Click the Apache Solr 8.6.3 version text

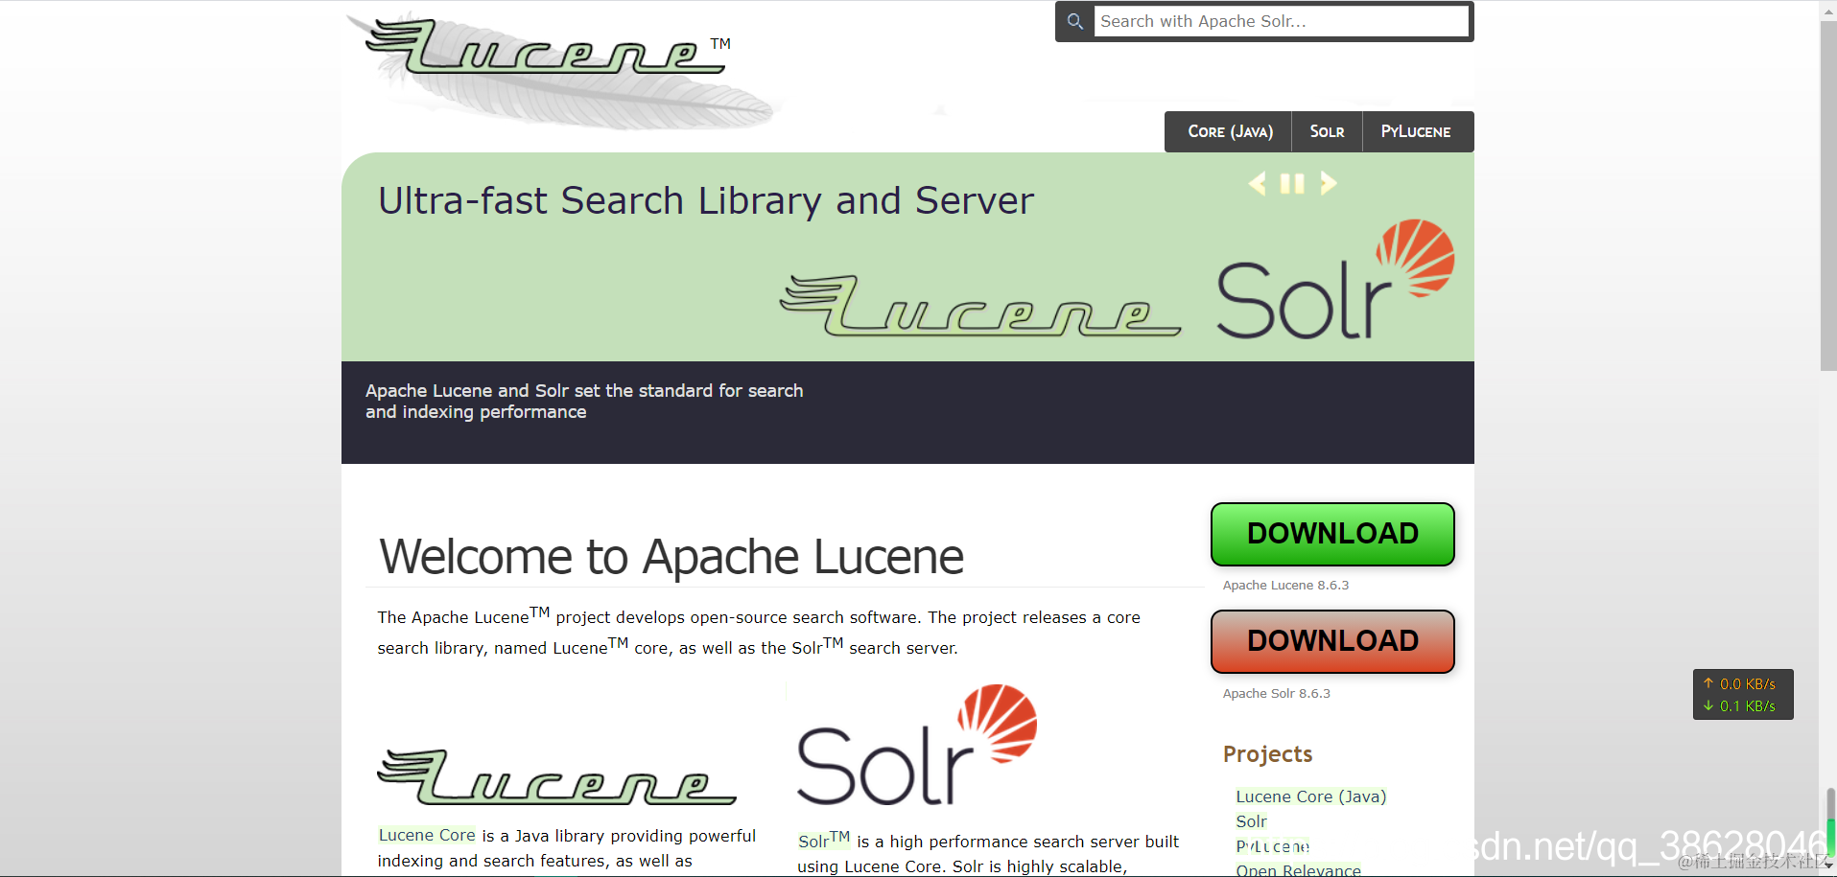click(1277, 694)
